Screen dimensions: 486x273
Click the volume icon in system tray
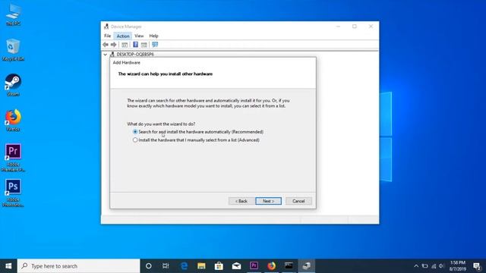pos(442,266)
